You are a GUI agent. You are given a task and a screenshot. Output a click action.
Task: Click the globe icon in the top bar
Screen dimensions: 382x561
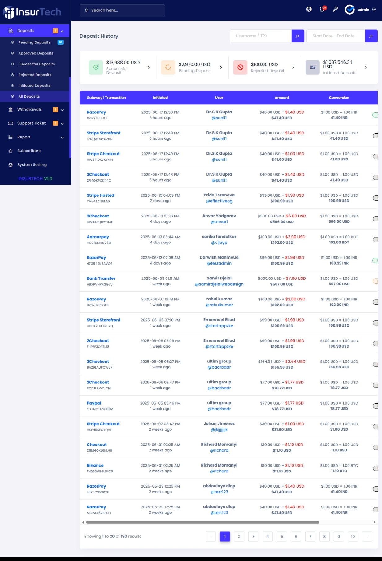309,9
